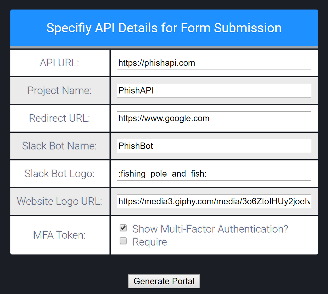Click the "API URL:" row label

59,63
